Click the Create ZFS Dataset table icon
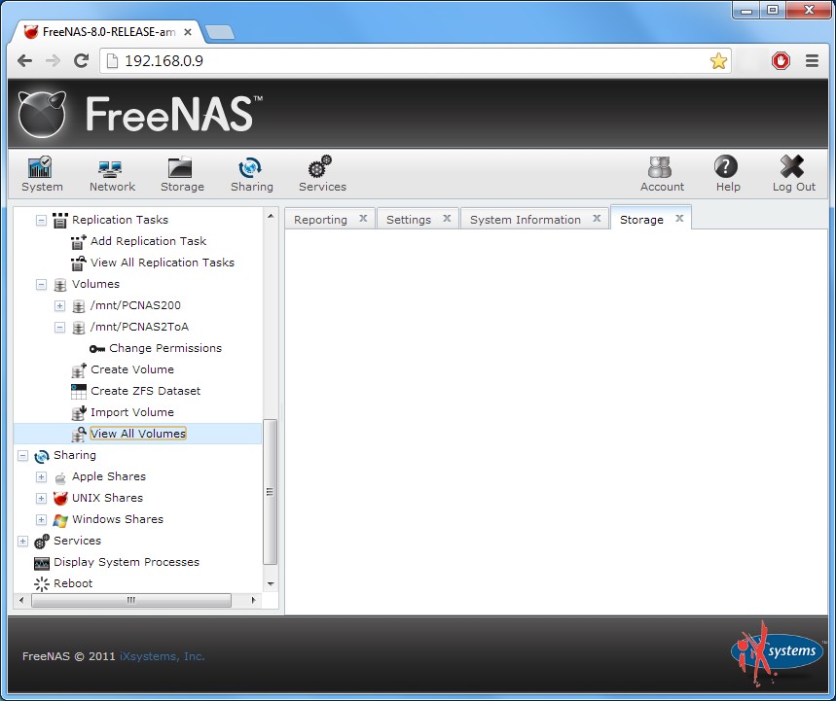The width and height of the screenshot is (836, 701). tap(79, 392)
